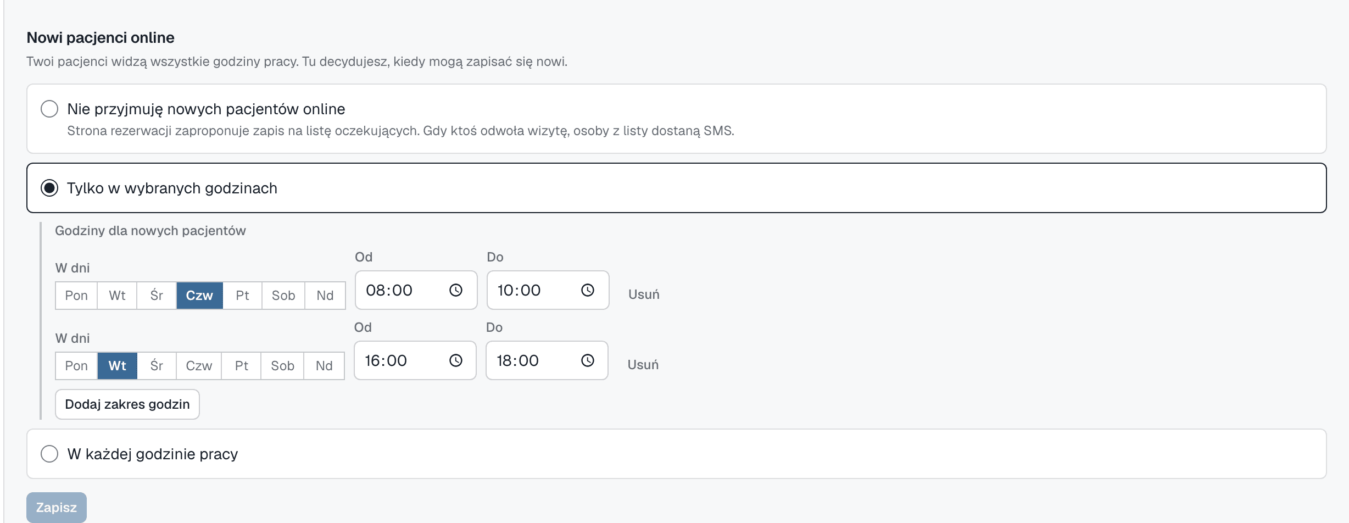Select 'Tylko w wybranych godzinach' radio
This screenshot has height=523, width=1349.
click(49, 188)
